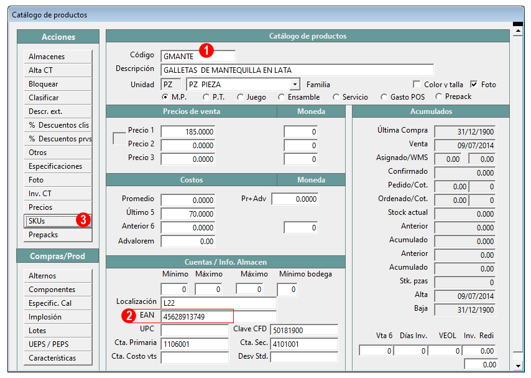The height and width of the screenshot is (378, 531).
Task: Open the Lotes button
Action: [x=58, y=331]
